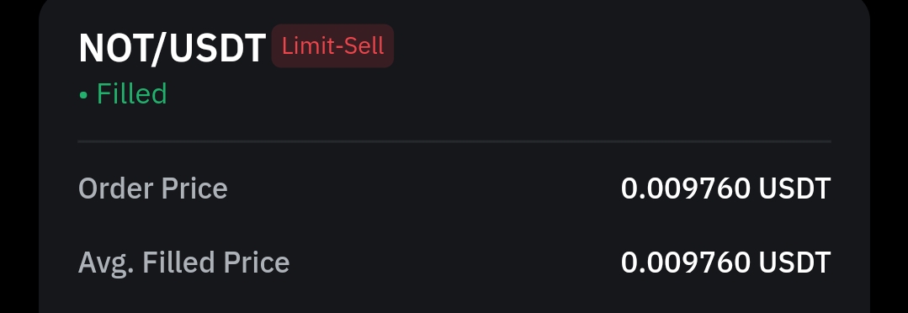Click the word NOT in the pair title
908x313 pixels.
(x=114, y=47)
